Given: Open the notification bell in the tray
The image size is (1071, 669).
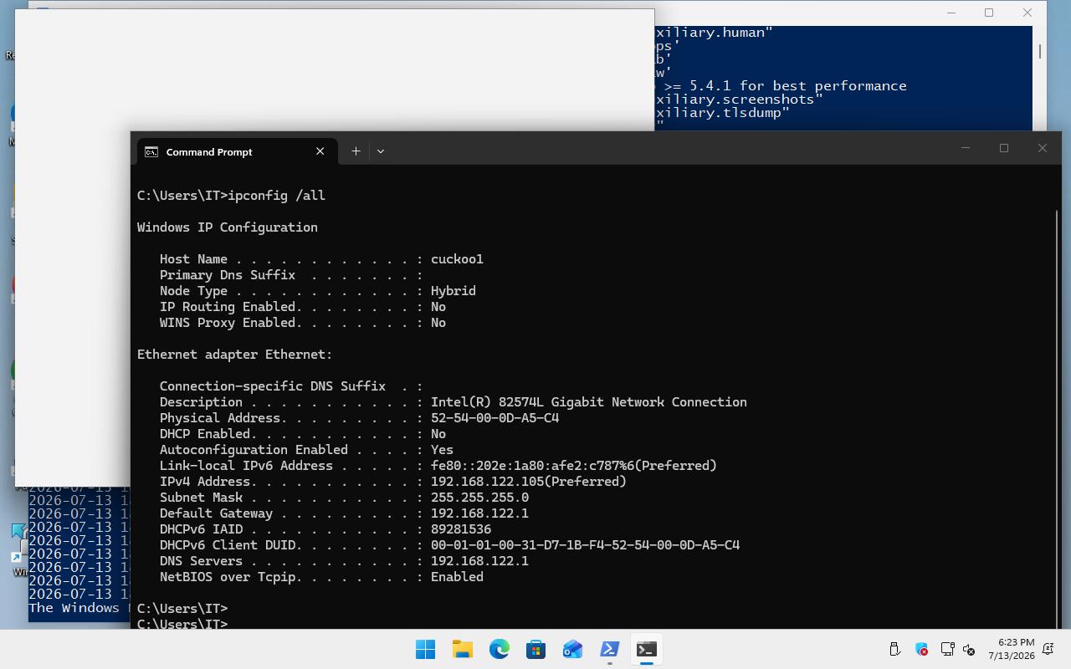Looking at the screenshot, I should coord(1048,649).
